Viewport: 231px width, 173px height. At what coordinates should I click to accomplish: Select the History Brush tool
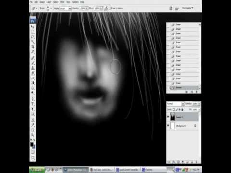tap(33, 73)
